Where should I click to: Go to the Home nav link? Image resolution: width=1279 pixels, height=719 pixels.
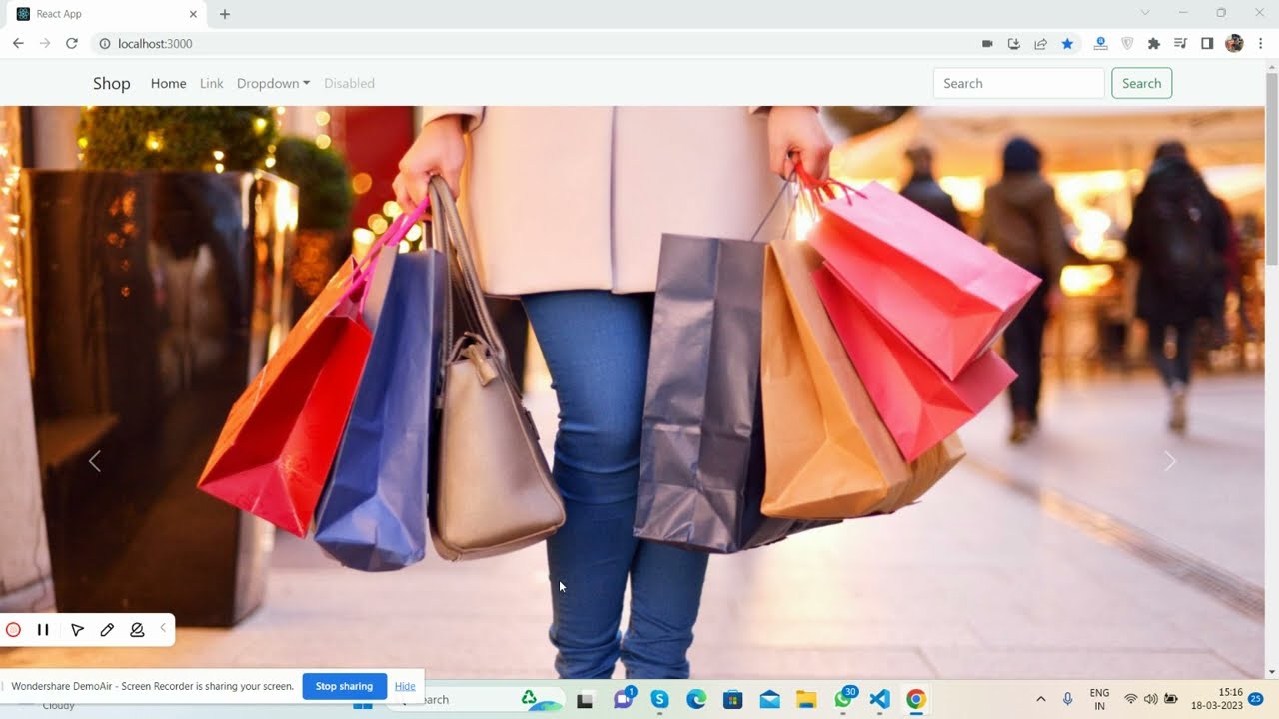pos(168,83)
